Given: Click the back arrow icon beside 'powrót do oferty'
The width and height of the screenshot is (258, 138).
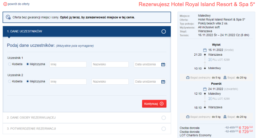Looking at the screenshot, I should 5,4.
